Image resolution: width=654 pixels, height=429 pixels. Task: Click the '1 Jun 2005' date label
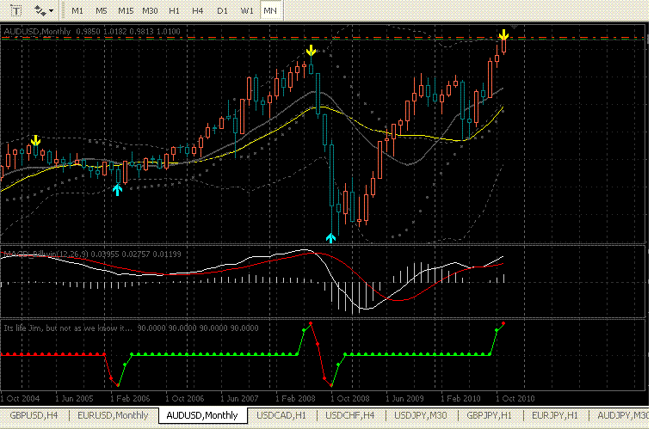point(74,399)
